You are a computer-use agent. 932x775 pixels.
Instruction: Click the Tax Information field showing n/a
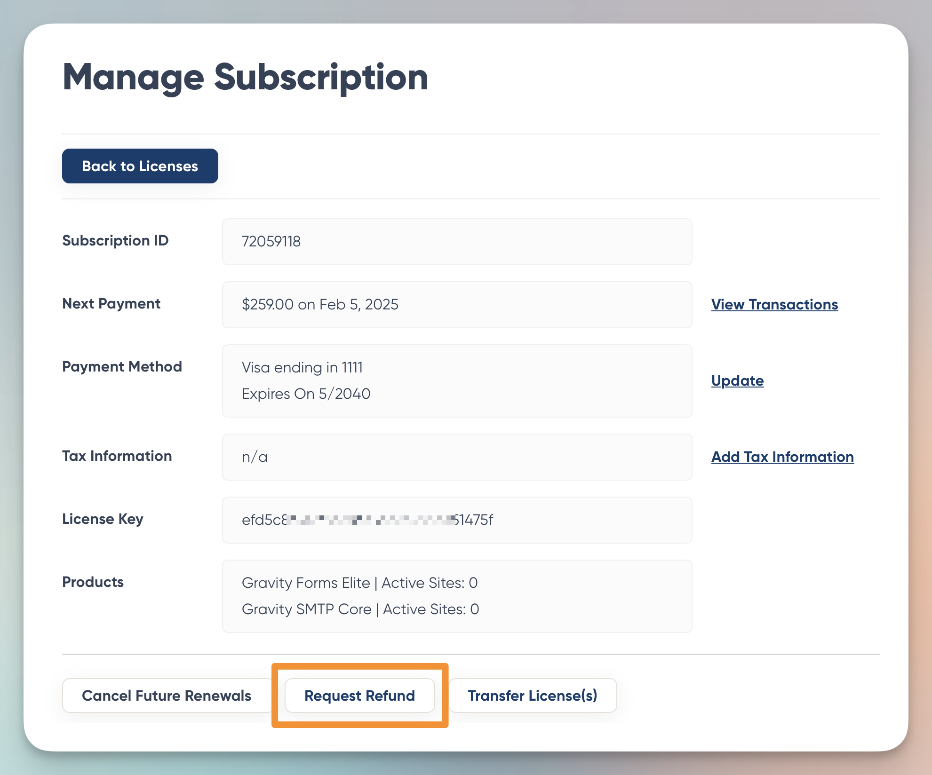tap(456, 456)
